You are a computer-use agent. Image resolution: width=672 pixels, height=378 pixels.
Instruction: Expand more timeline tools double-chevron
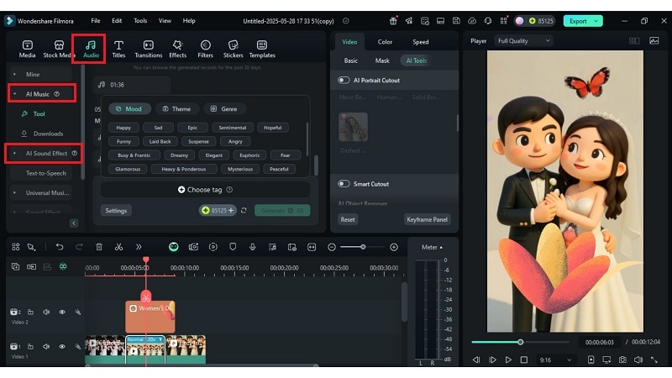click(139, 247)
